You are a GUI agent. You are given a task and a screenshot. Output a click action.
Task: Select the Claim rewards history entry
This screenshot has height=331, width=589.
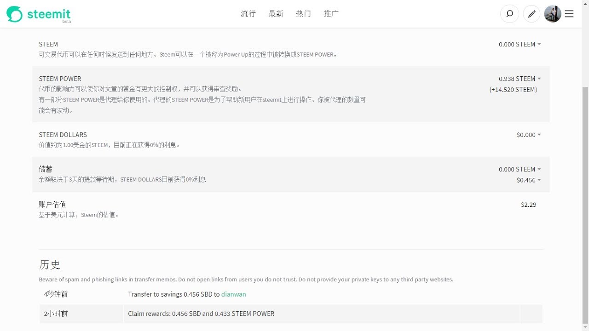(x=201, y=314)
